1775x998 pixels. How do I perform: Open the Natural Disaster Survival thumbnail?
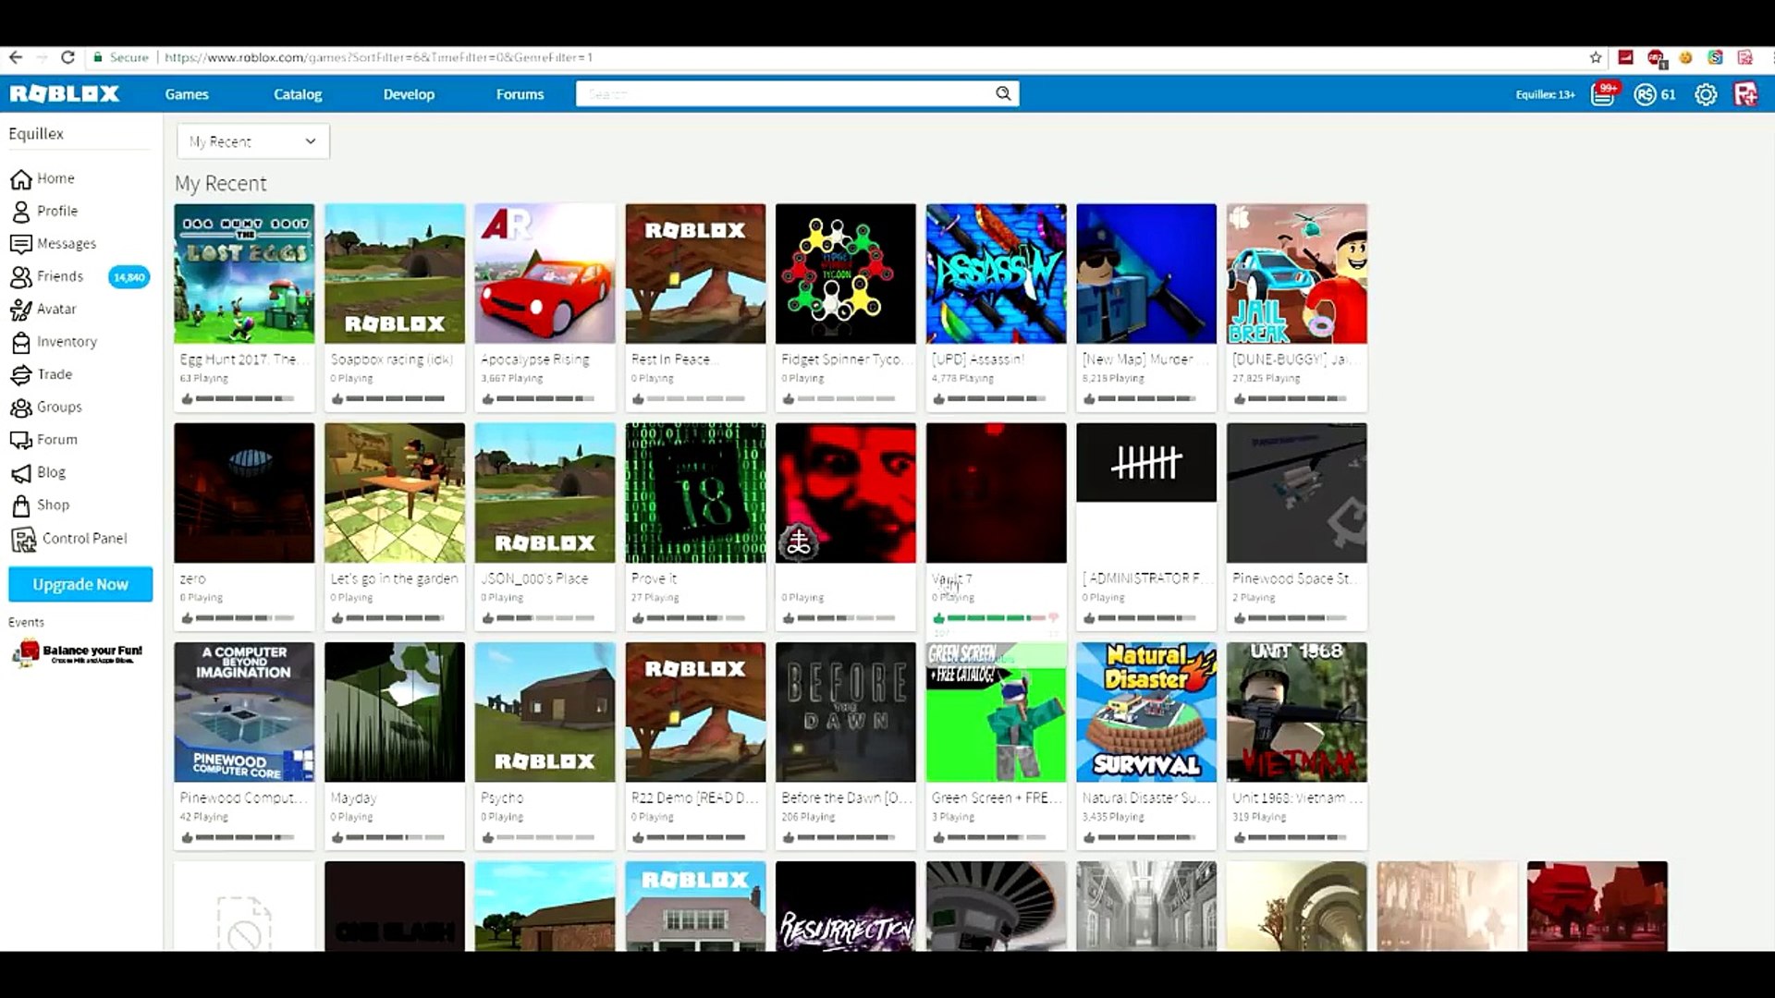pyautogui.click(x=1145, y=712)
